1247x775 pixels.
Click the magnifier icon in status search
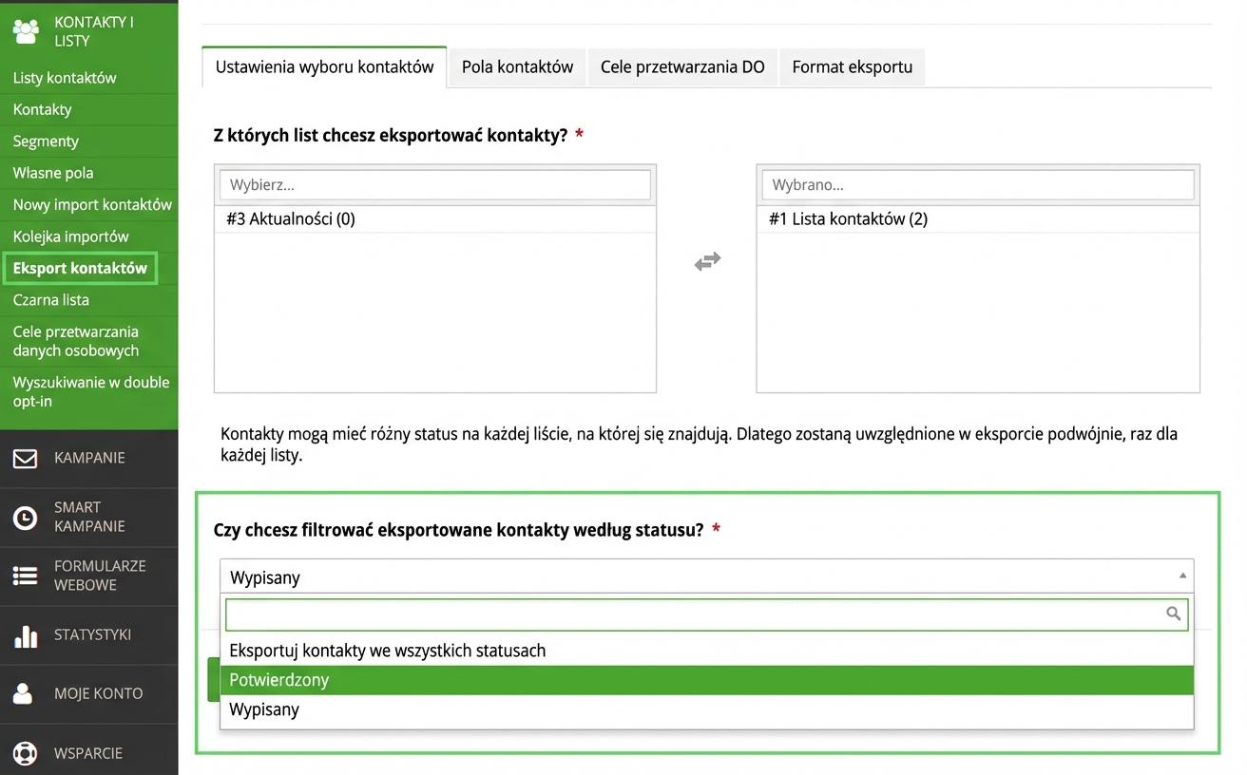click(x=1174, y=614)
